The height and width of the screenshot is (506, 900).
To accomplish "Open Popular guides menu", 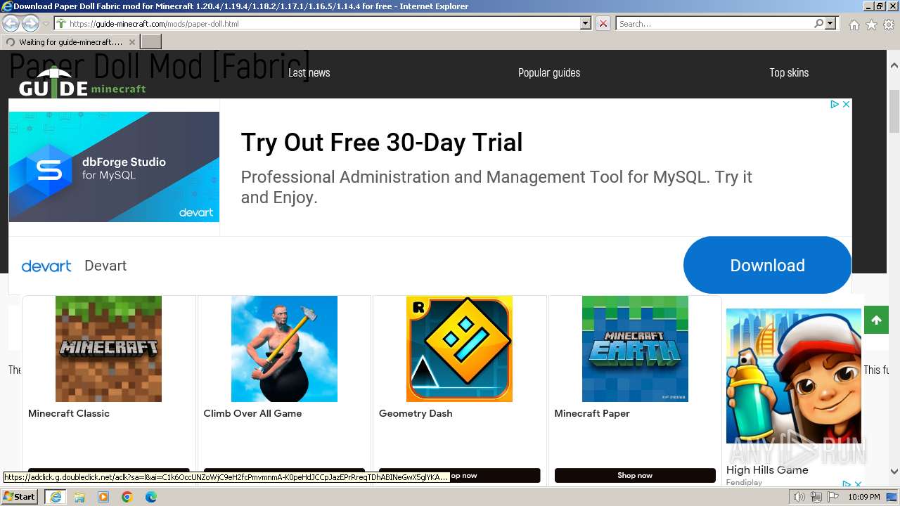I will 549,72.
